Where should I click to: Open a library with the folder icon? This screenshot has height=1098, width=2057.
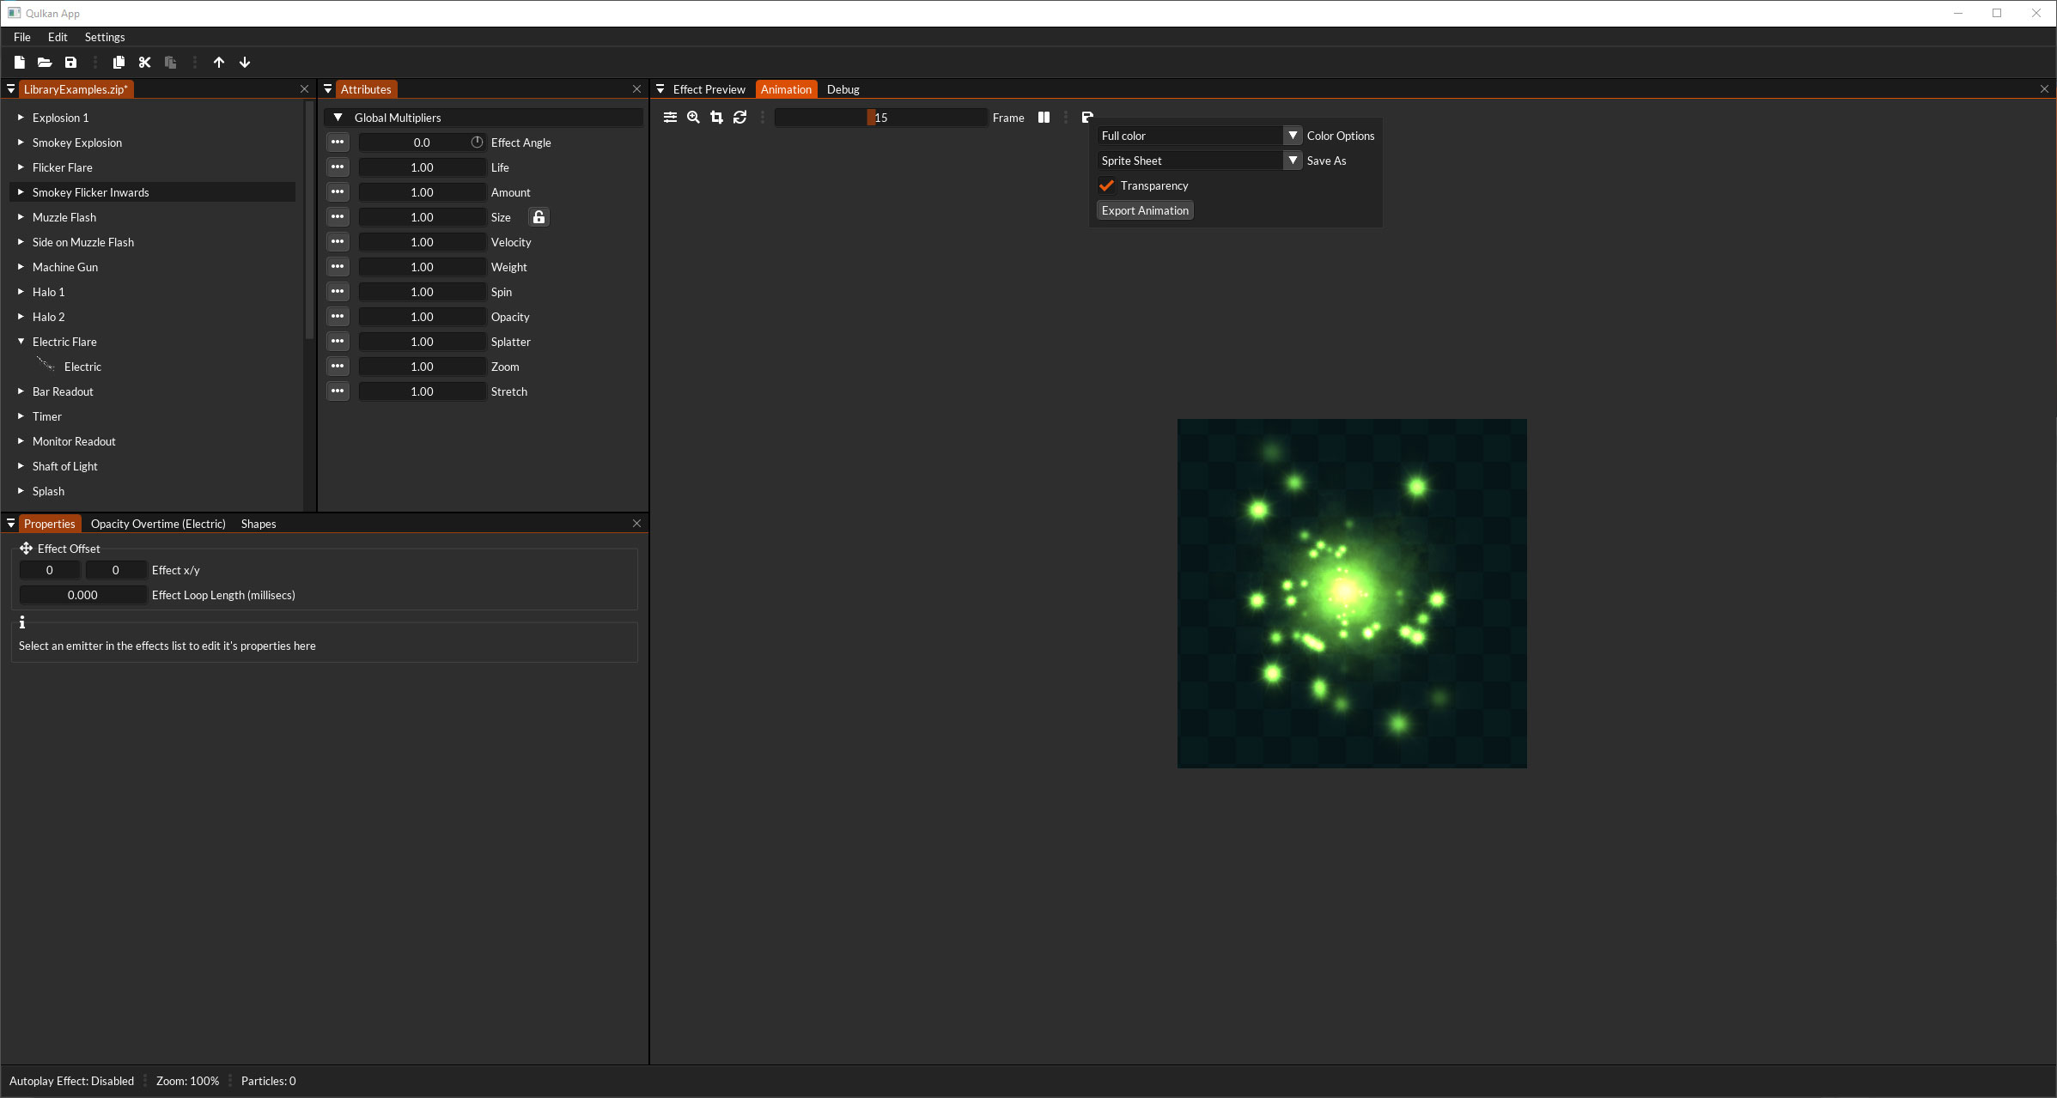(45, 63)
